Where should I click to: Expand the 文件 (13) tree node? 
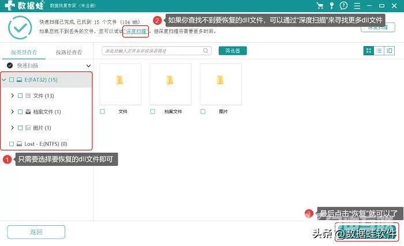[12, 96]
